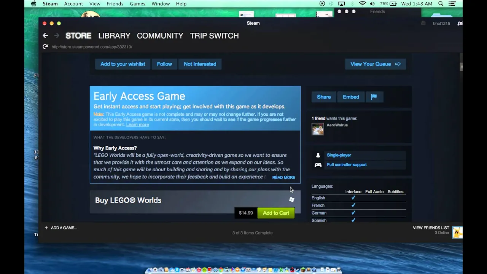The width and height of the screenshot is (487, 274).
Task: Click the Wi-Fi status icon
Action: [363, 4]
